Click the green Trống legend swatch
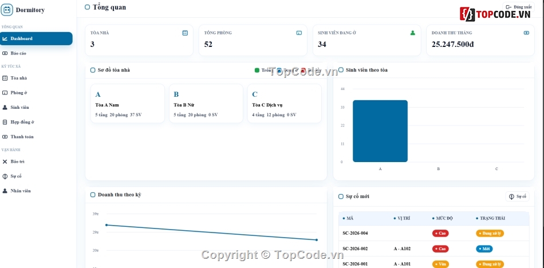 point(257,70)
